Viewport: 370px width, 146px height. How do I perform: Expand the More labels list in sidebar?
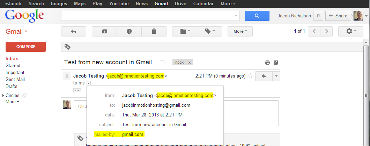(13, 102)
